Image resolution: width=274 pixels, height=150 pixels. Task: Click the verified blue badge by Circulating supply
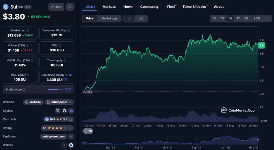point(71,75)
